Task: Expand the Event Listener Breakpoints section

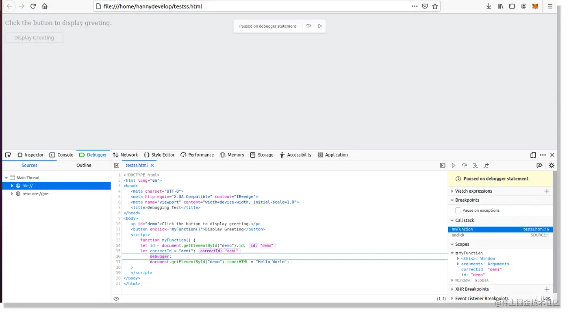Action: pyautogui.click(x=452, y=299)
